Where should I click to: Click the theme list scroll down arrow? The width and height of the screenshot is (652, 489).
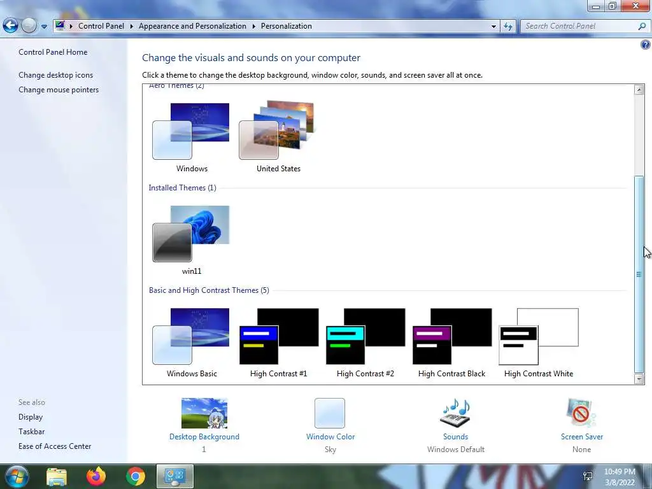click(x=639, y=379)
